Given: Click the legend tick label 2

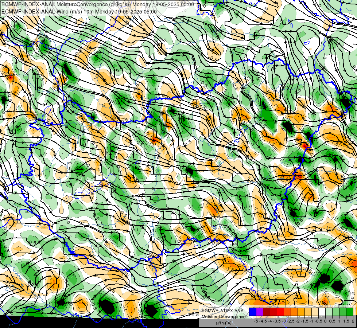Looking at the screenshot, I should coord(353,321).
